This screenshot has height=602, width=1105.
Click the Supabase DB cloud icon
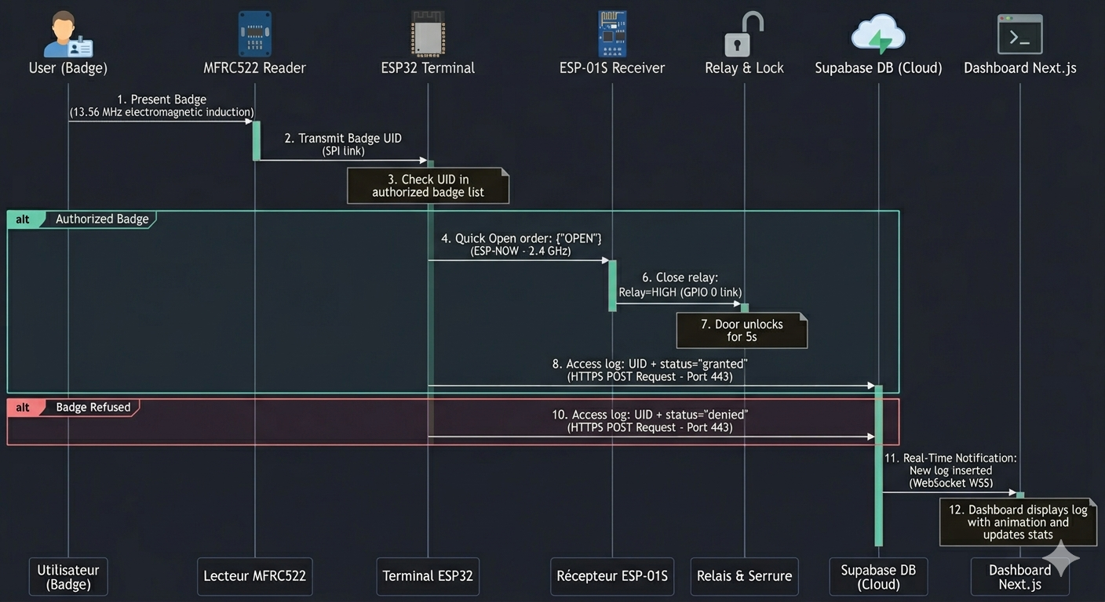coord(878,34)
